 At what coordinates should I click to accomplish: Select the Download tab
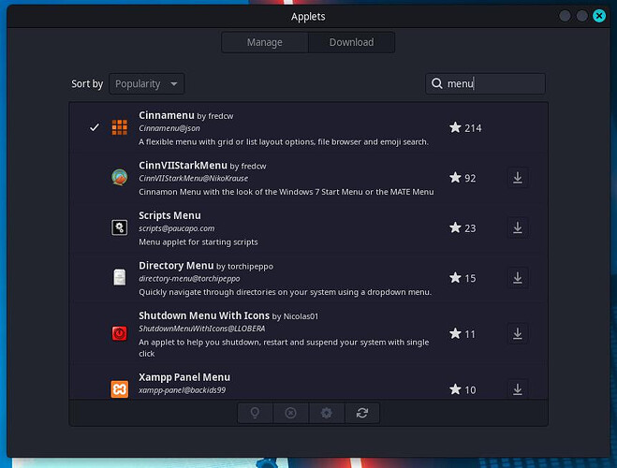pos(351,42)
